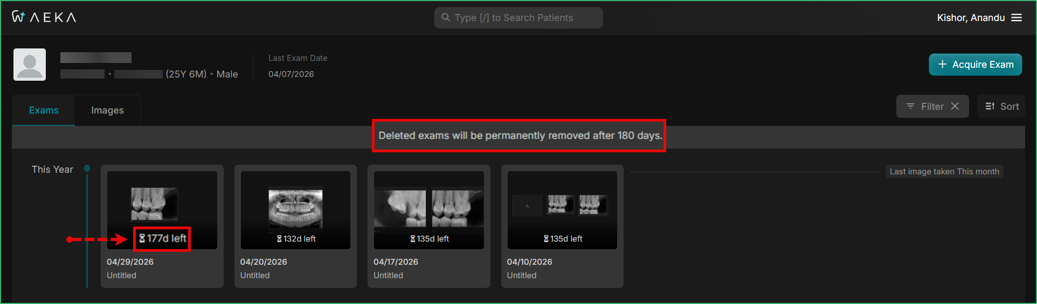Open the Sort options
The width and height of the screenshot is (1037, 304).
(x=1001, y=106)
